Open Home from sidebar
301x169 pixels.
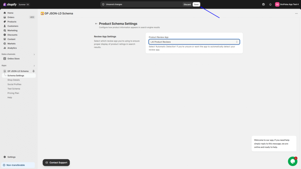click(10, 13)
